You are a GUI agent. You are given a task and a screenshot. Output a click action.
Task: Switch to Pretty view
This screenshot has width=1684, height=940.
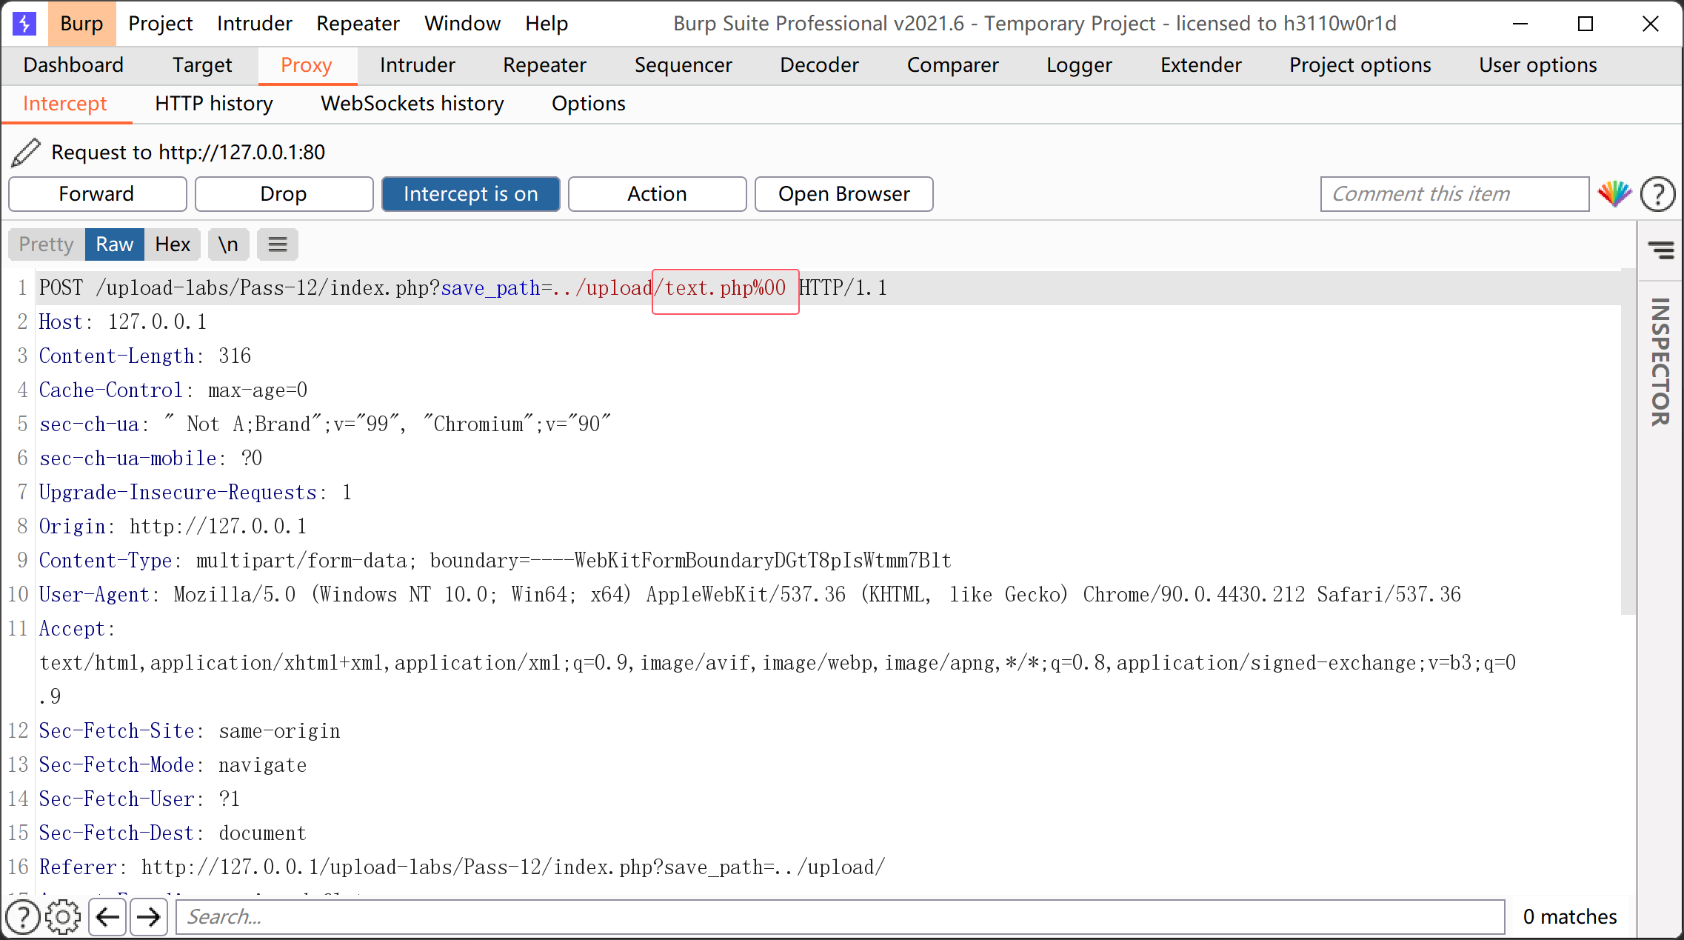[47, 244]
